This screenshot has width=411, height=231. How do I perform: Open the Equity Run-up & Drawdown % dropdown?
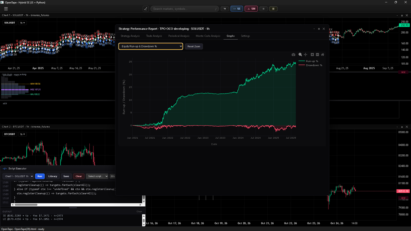151,46
